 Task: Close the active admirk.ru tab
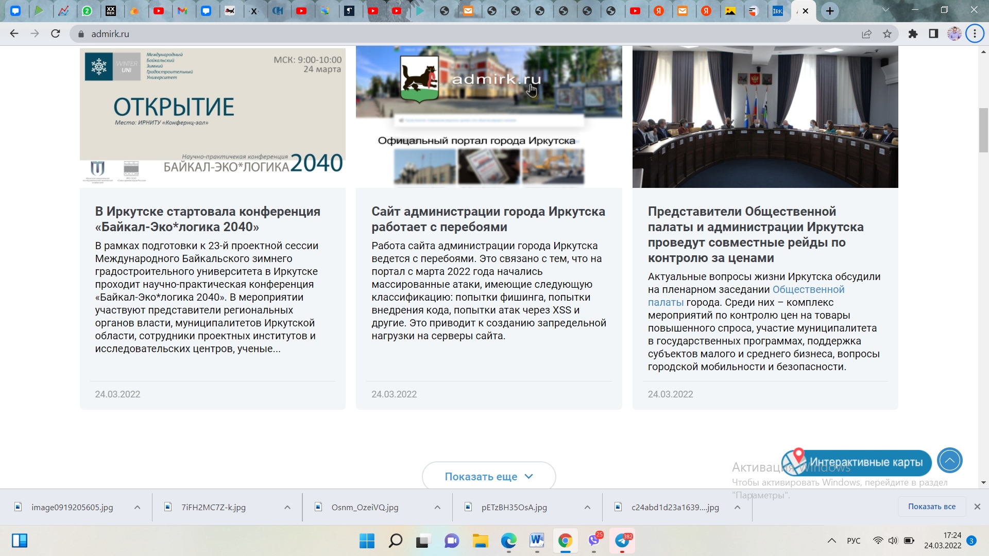806,11
